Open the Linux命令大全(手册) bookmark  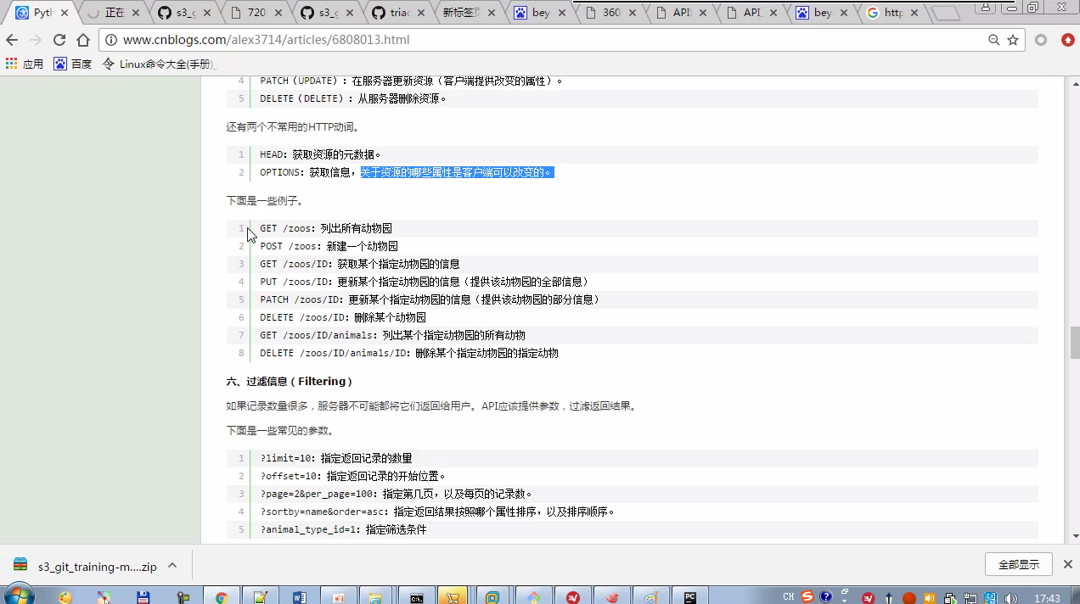click(x=159, y=64)
